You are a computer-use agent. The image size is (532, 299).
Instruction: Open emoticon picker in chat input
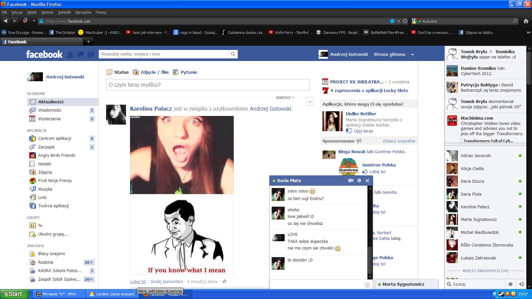coord(367,285)
